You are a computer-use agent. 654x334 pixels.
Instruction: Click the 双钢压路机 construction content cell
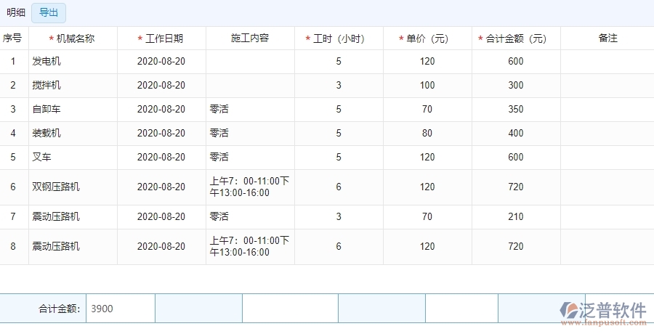pyautogui.click(x=249, y=187)
